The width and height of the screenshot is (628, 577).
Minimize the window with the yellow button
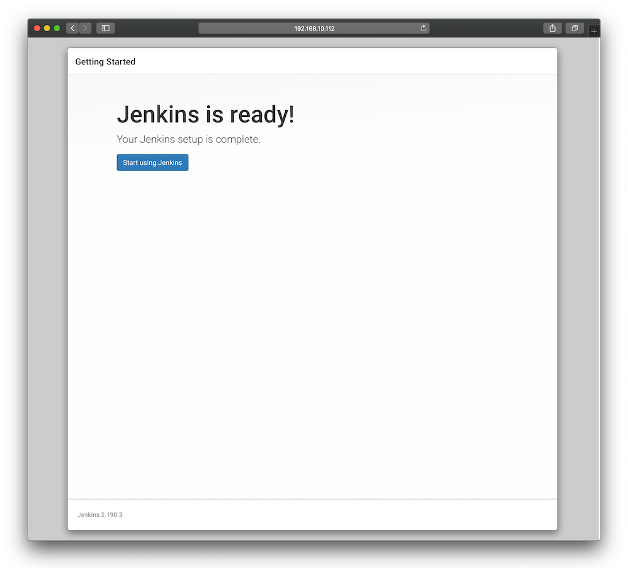pos(47,28)
